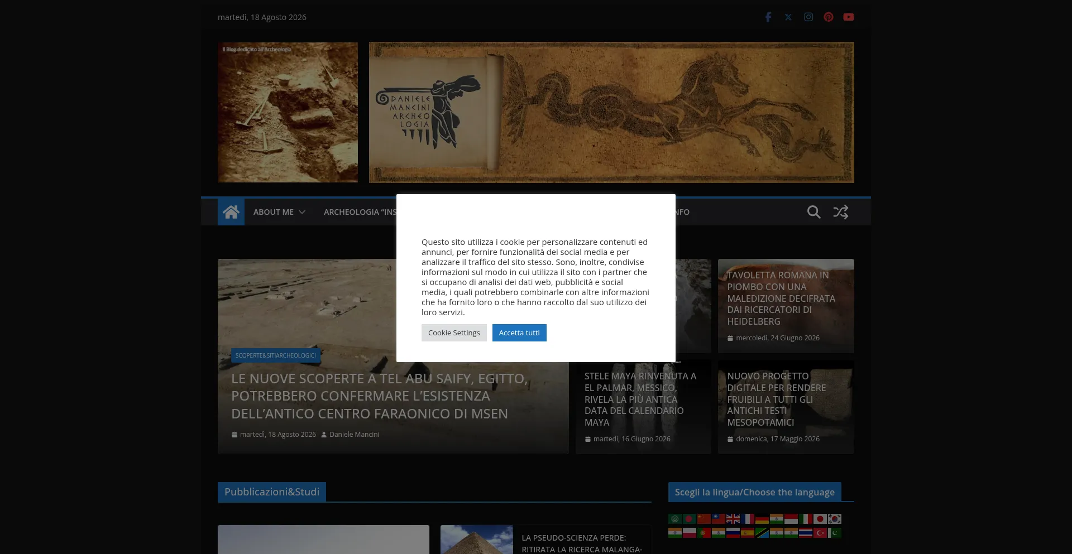Open the Pinterest social link

(x=829, y=17)
